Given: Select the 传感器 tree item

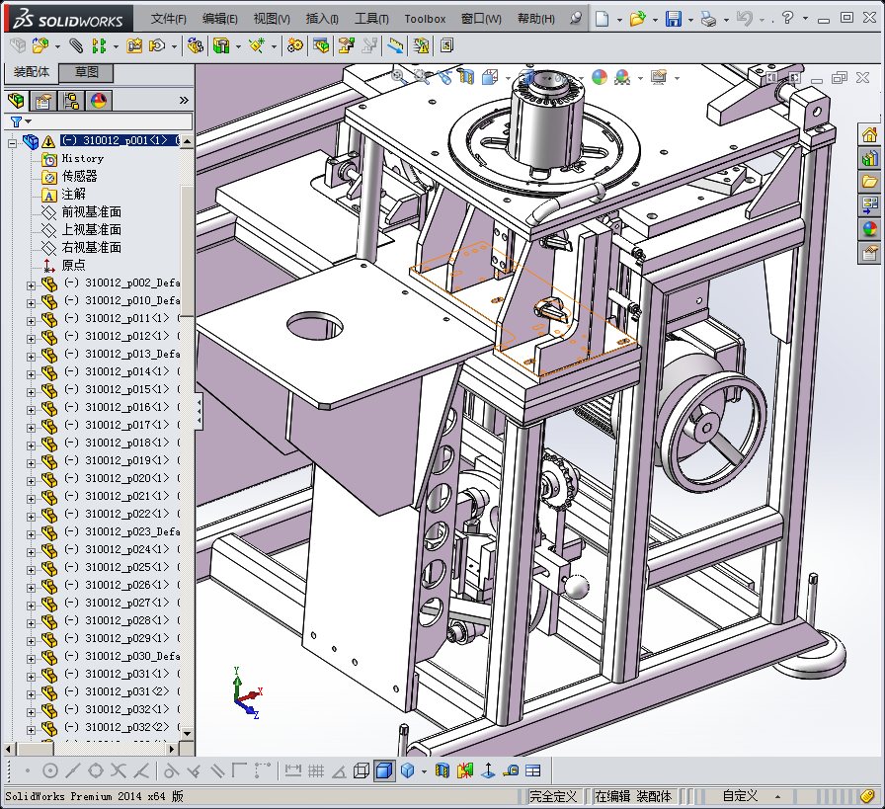Looking at the screenshot, I should coord(80,176).
